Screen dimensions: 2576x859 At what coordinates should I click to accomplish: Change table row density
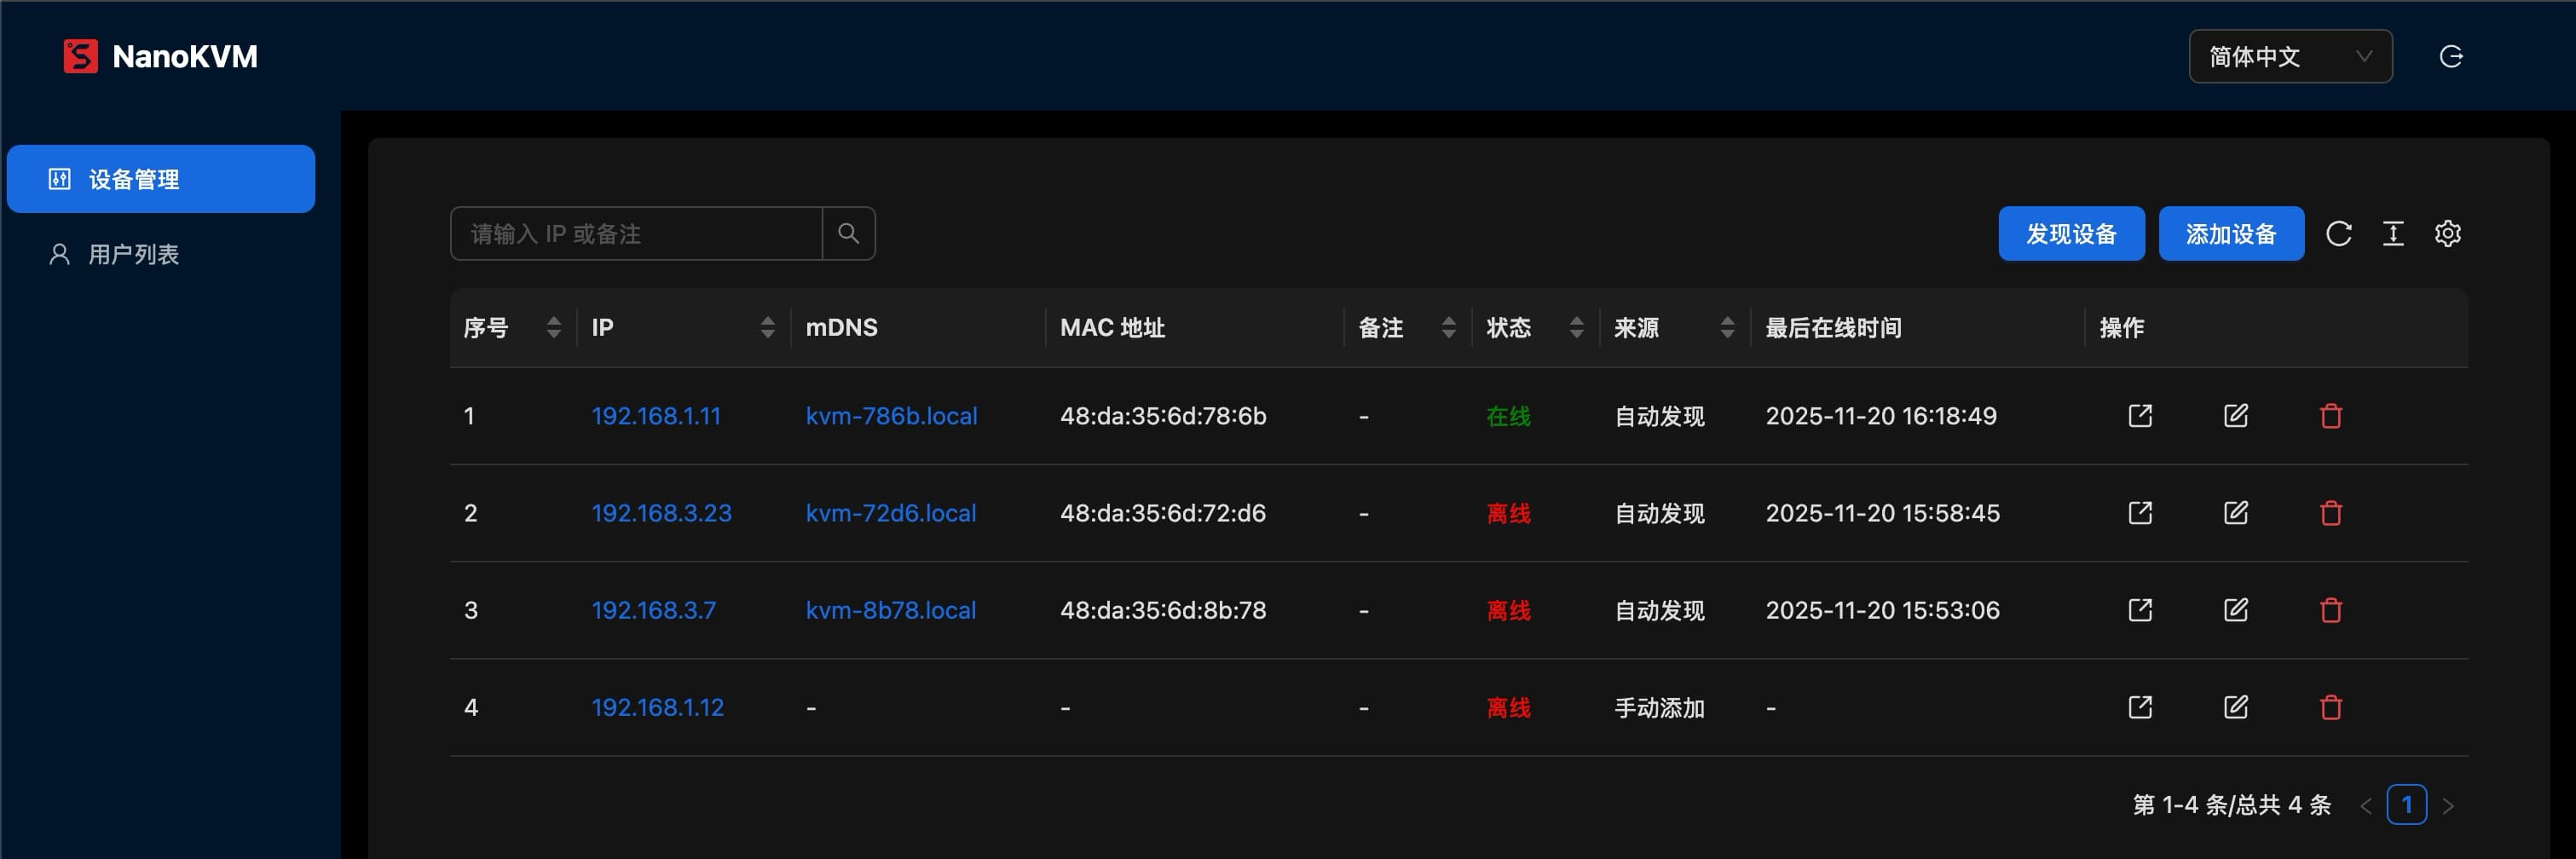(x=2392, y=234)
